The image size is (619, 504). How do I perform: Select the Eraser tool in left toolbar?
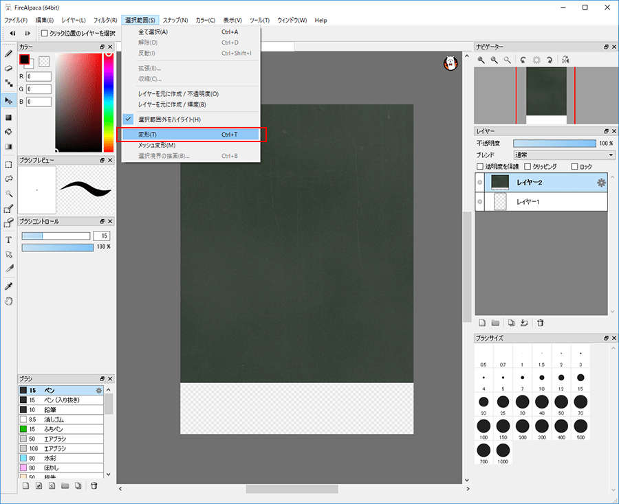9,68
